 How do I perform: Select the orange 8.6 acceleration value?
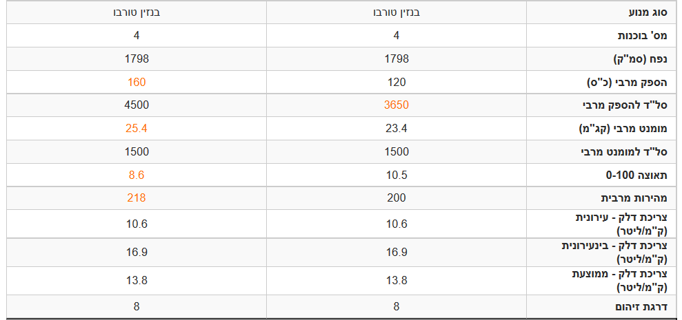click(x=137, y=175)
